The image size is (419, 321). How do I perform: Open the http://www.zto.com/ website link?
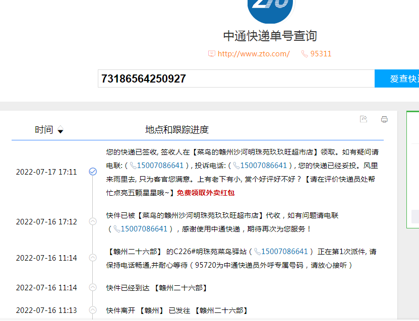click(254, 54)
